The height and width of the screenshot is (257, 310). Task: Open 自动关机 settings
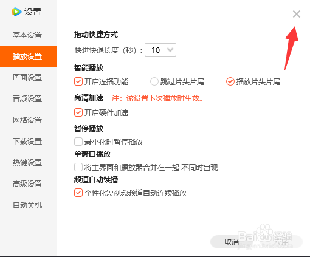point(27,205)
